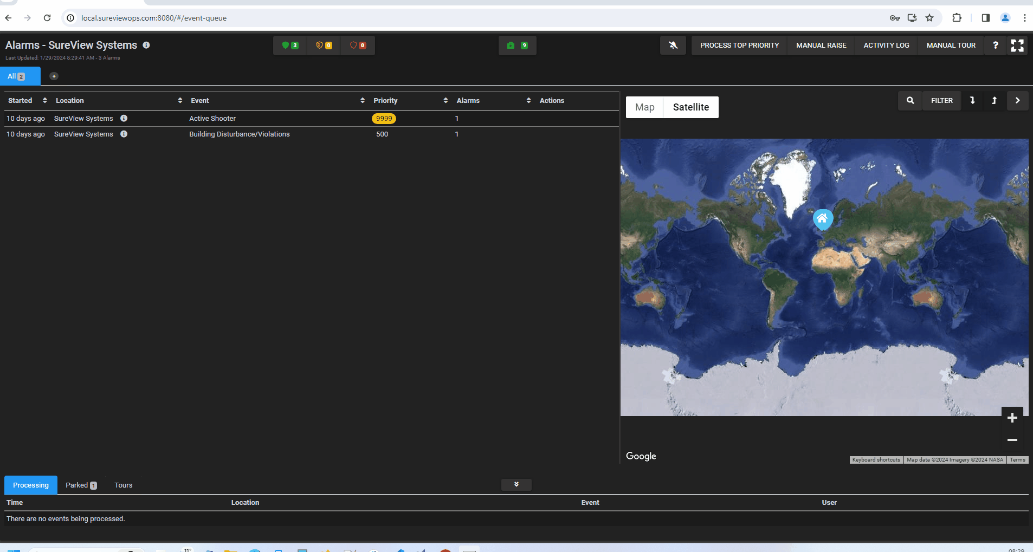The image size is (1033, 552).
Task: Switch map view to Satellite mode
Action: 691,107
